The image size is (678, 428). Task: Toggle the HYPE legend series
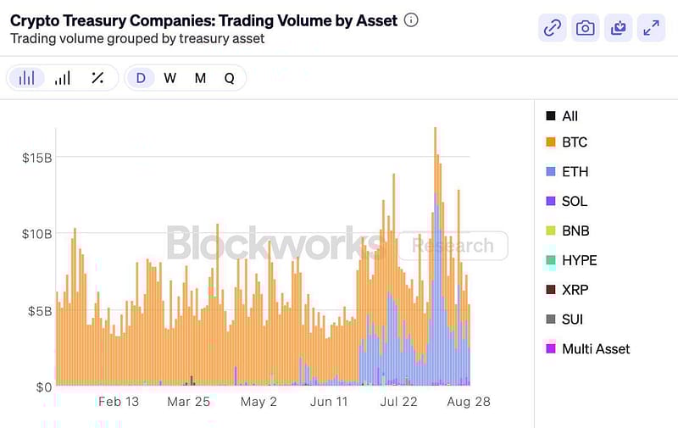pos(571,260)
